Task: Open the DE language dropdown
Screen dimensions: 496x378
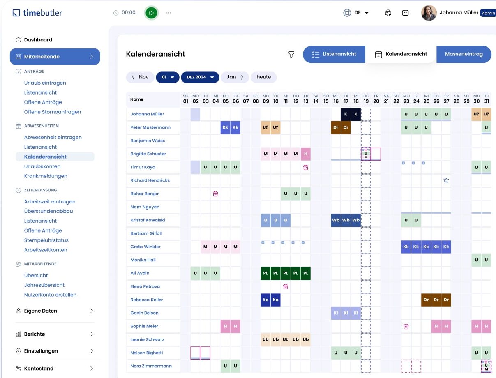Action: 356,13
